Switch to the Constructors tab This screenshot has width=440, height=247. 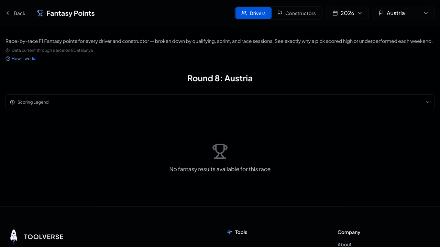(x=296, y=13)
